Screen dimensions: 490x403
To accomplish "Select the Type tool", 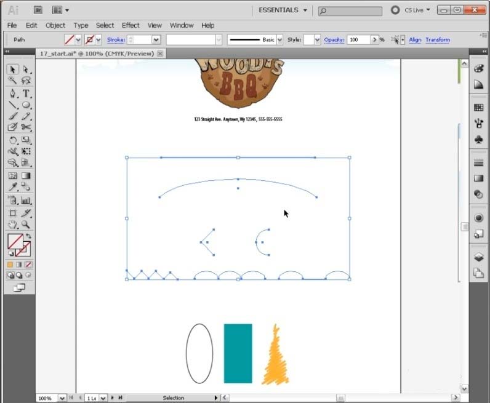I will 26,94.
